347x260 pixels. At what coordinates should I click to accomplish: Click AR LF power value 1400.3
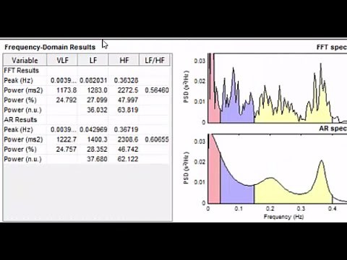coord(97,139)
